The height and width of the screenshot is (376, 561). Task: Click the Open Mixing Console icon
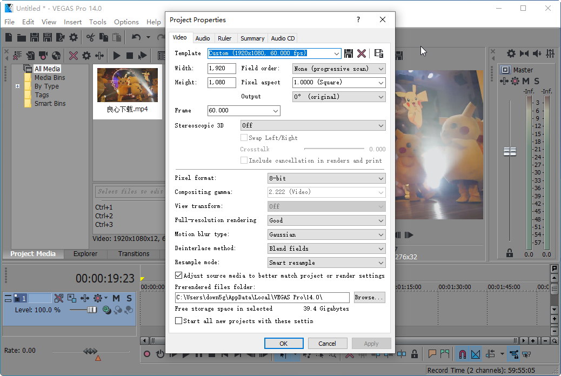click(550, 53)
